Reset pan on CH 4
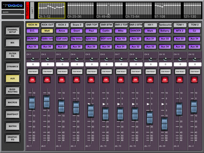This screenshot has width=204, height=153. 77,72
